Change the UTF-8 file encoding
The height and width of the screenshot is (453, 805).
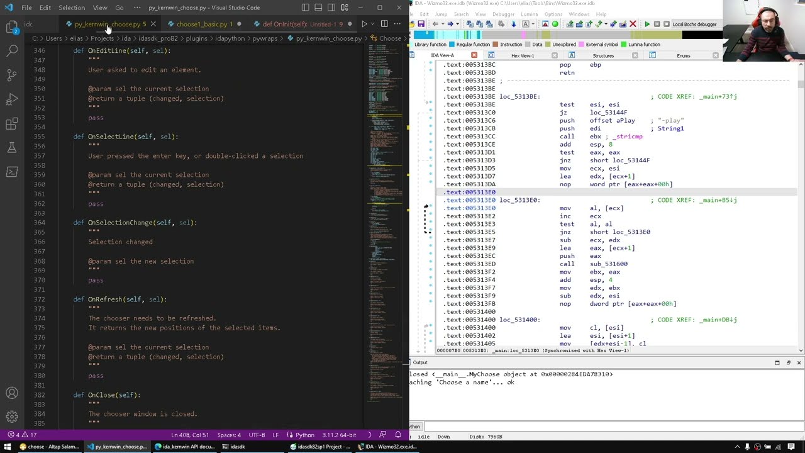click(x=257, y=435)
